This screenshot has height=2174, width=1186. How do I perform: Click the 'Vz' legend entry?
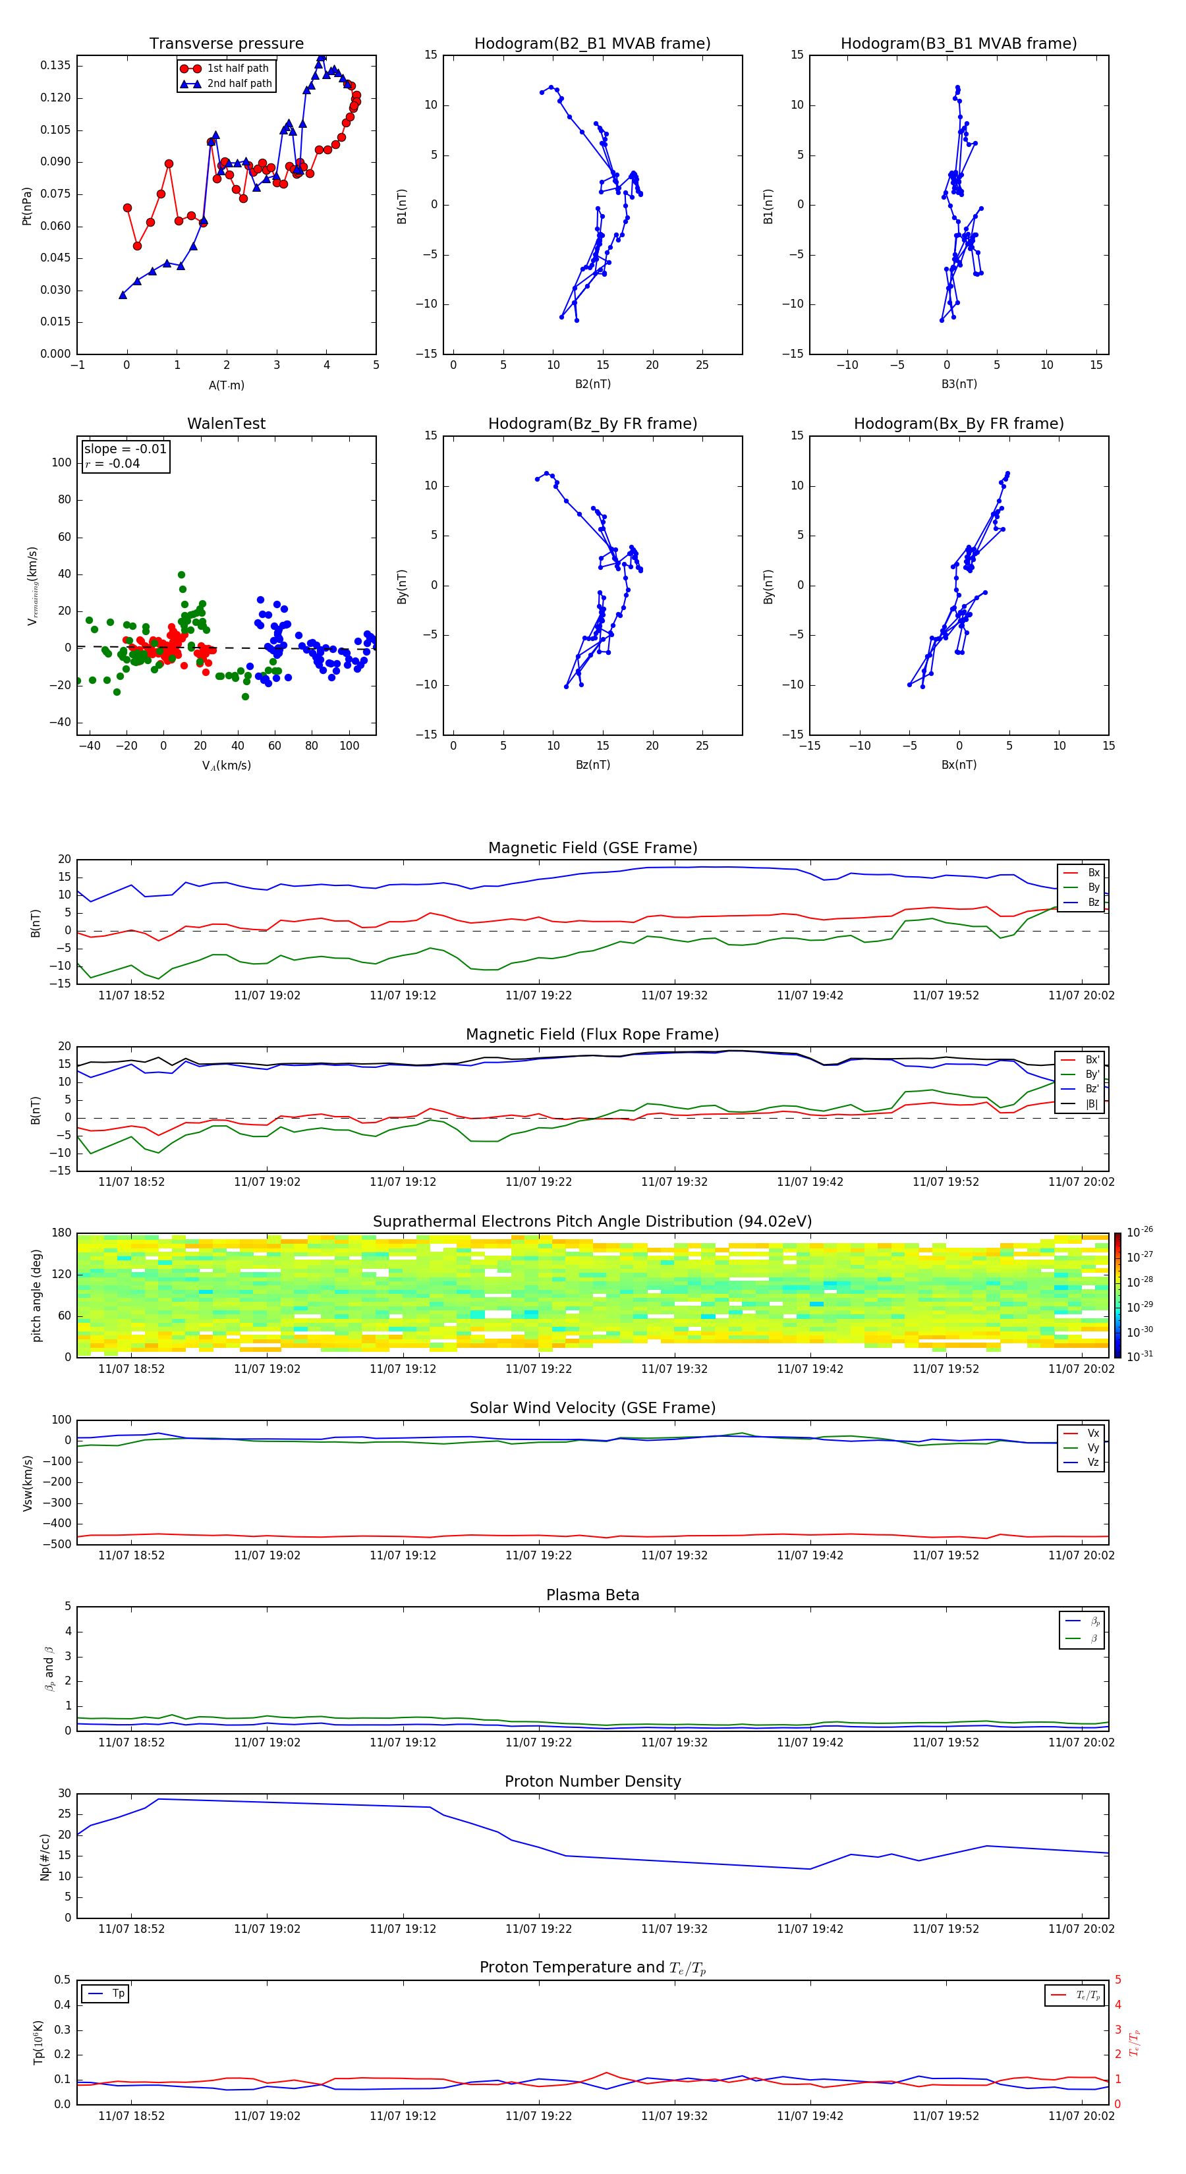(x=1082, y=1463)
